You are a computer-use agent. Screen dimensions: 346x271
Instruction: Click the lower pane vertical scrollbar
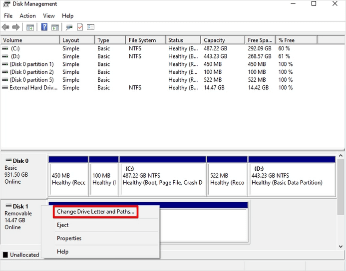(341, 200)
